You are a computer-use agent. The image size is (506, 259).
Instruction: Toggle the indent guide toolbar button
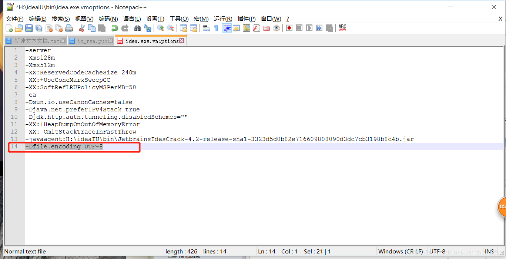tap(227, 28)
